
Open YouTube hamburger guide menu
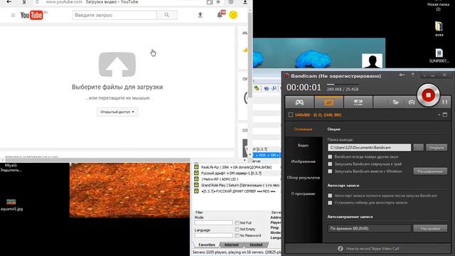(13, 15)
